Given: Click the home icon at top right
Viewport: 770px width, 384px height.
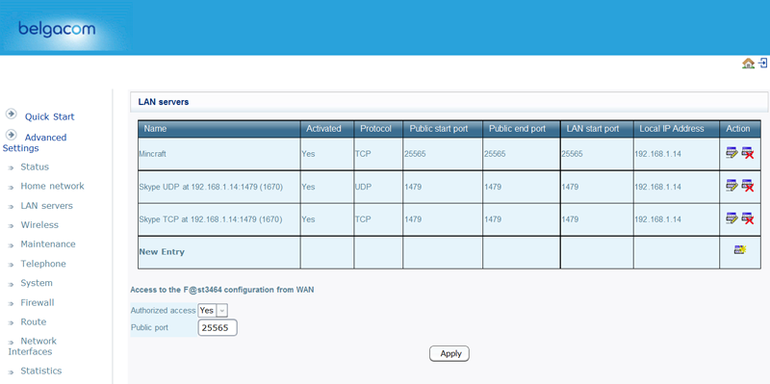Looking at the screenshot, I should [748, 64].
